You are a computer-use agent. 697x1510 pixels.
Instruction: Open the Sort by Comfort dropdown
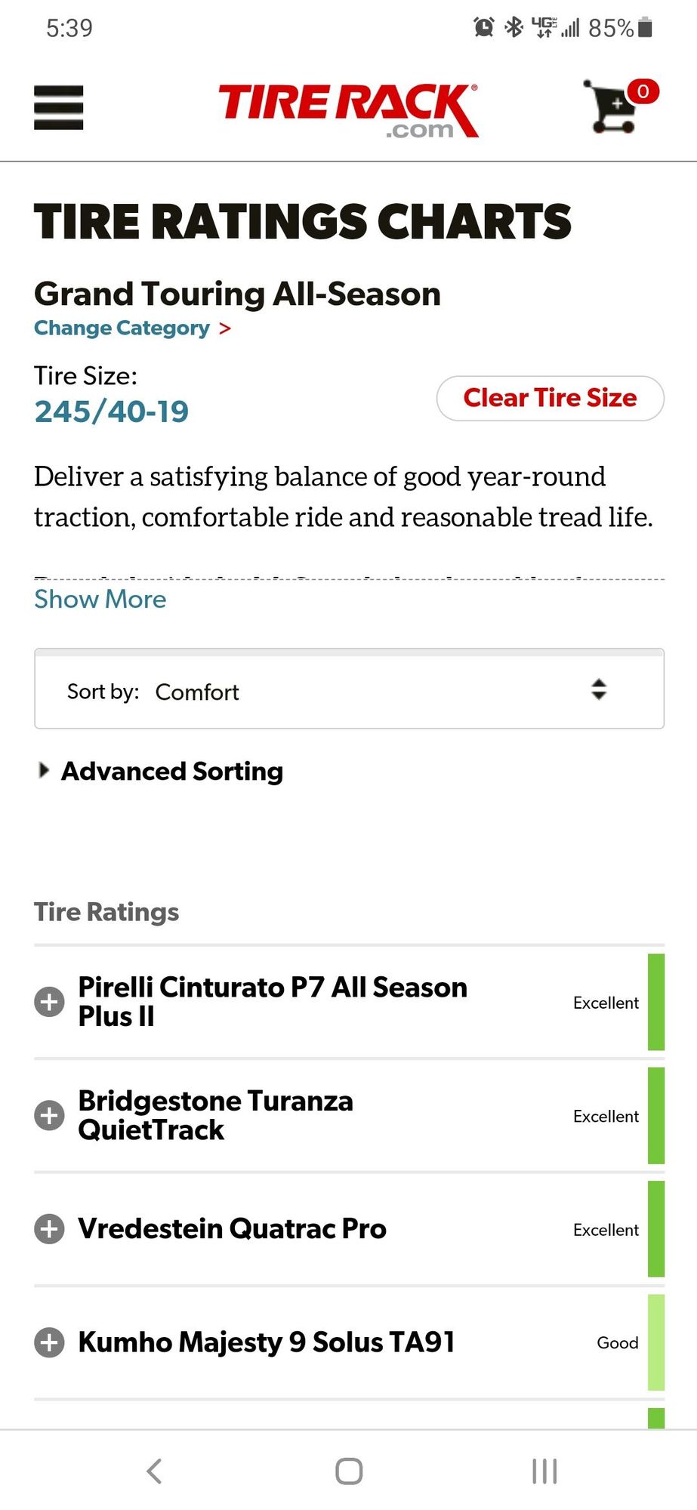tap(348, 691)
